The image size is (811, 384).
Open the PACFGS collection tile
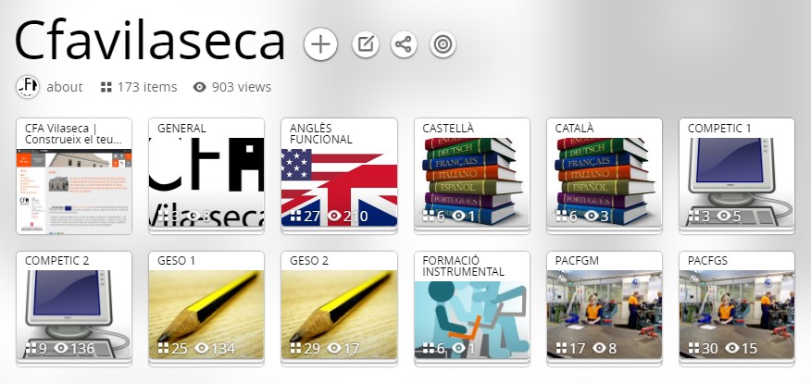tap(737, 308)
